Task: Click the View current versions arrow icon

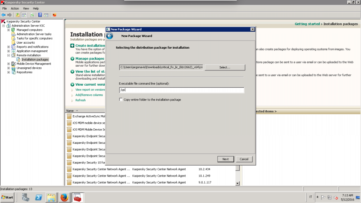Action: [72, 85]
